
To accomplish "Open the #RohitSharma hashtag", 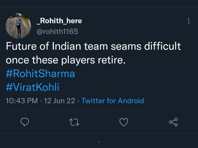I will click(x=40, y=74).
